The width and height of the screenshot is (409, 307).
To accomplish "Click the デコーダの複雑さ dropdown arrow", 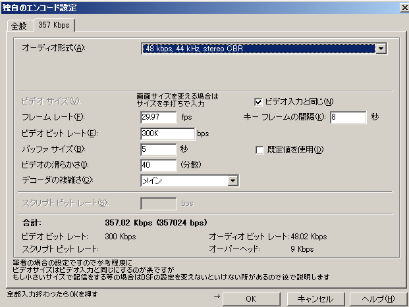I will coord(232,181).
